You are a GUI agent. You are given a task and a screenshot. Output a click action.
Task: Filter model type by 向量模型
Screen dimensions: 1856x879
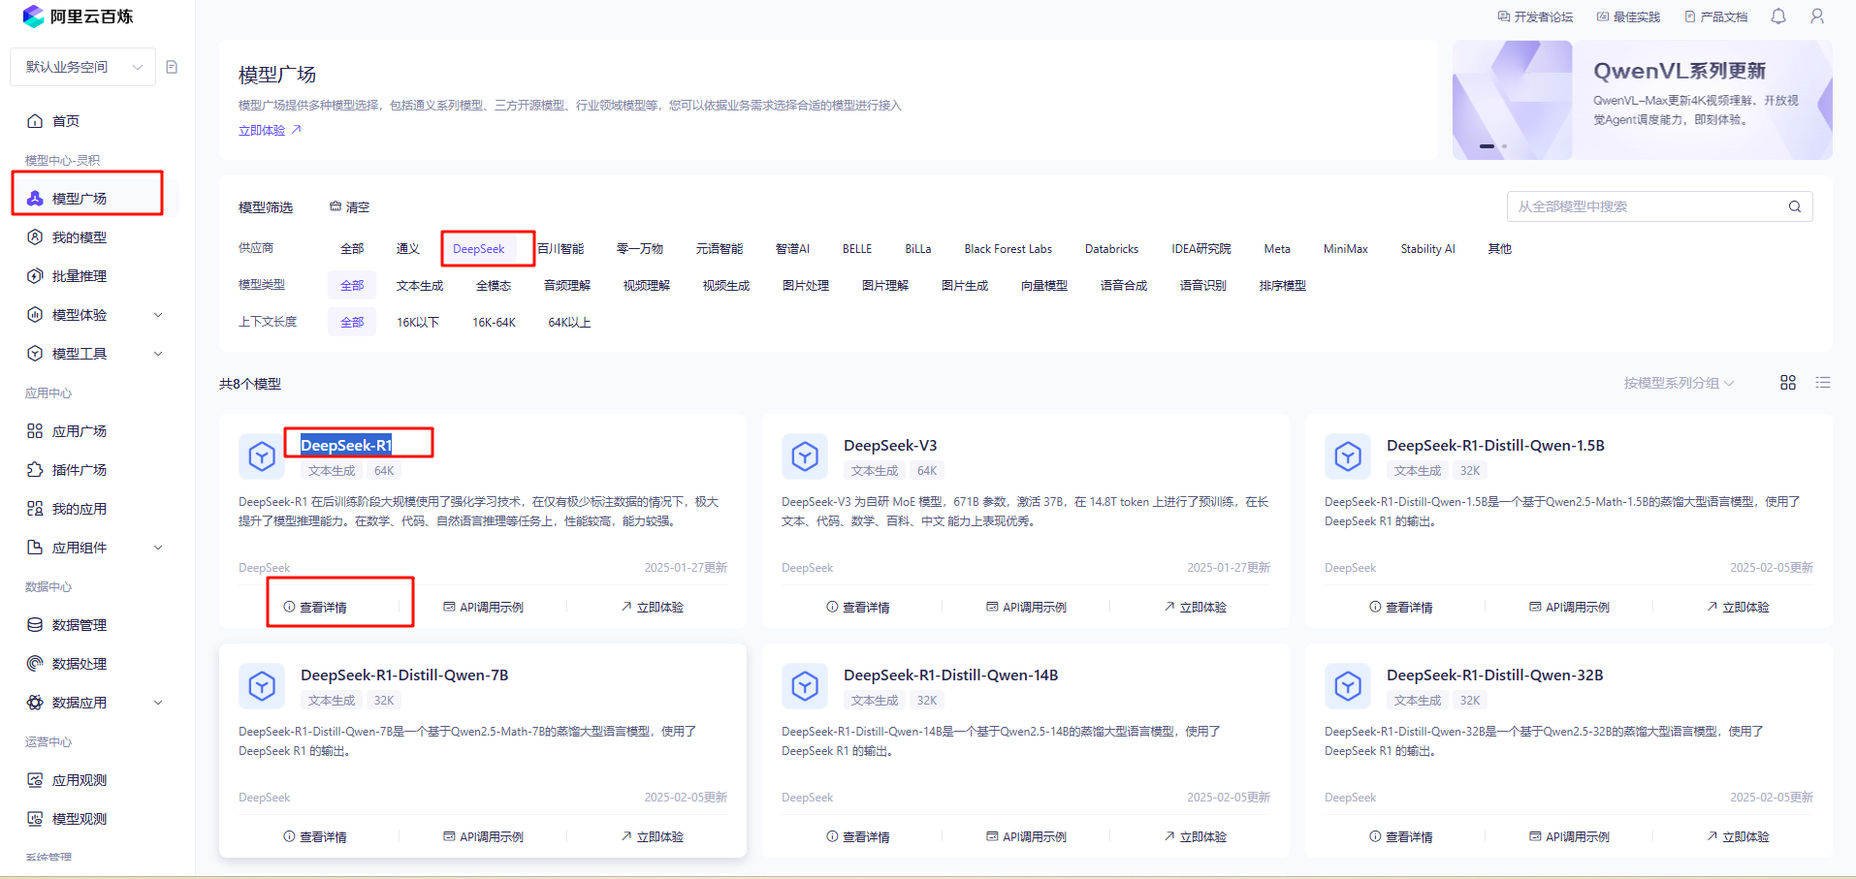click(1044, 286)
